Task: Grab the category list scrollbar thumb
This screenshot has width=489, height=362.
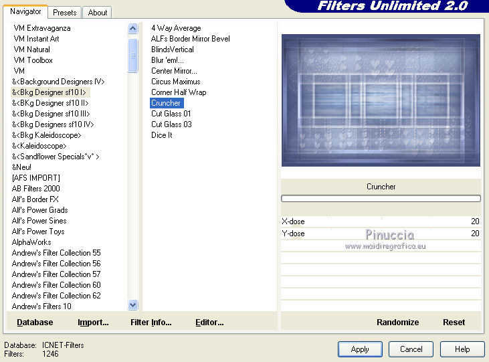Action: (133, 56)
